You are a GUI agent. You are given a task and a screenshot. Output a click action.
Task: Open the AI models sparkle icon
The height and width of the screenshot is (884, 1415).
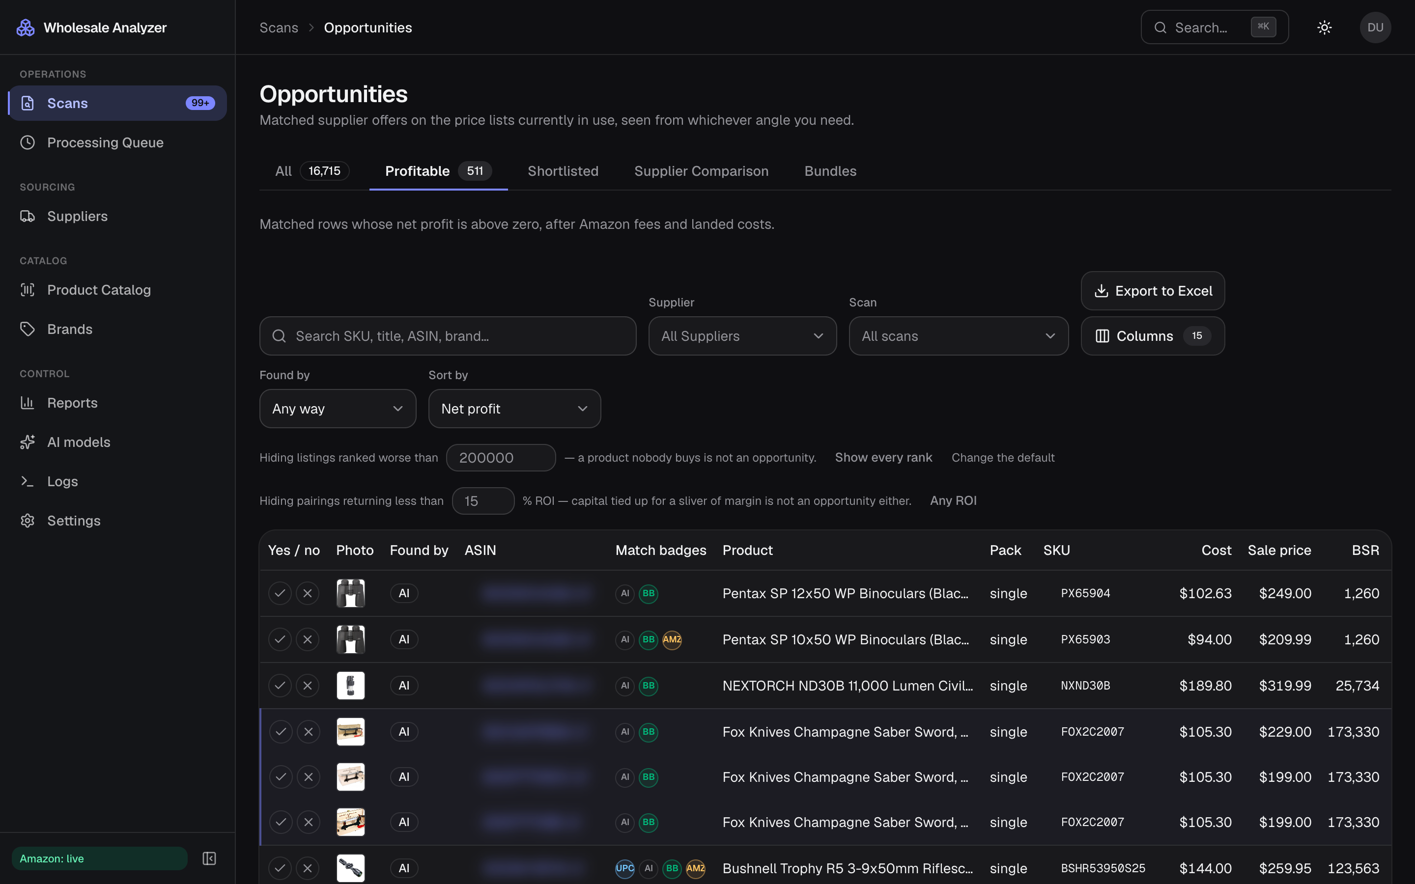pos(28,442)
